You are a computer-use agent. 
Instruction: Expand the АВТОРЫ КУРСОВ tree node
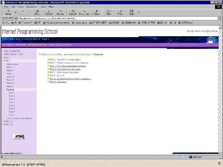pyautogui.click(x=2, y=54)
